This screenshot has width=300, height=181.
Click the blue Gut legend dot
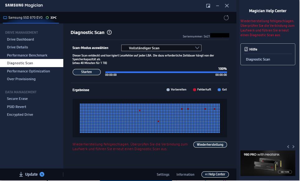pos(219,90)
